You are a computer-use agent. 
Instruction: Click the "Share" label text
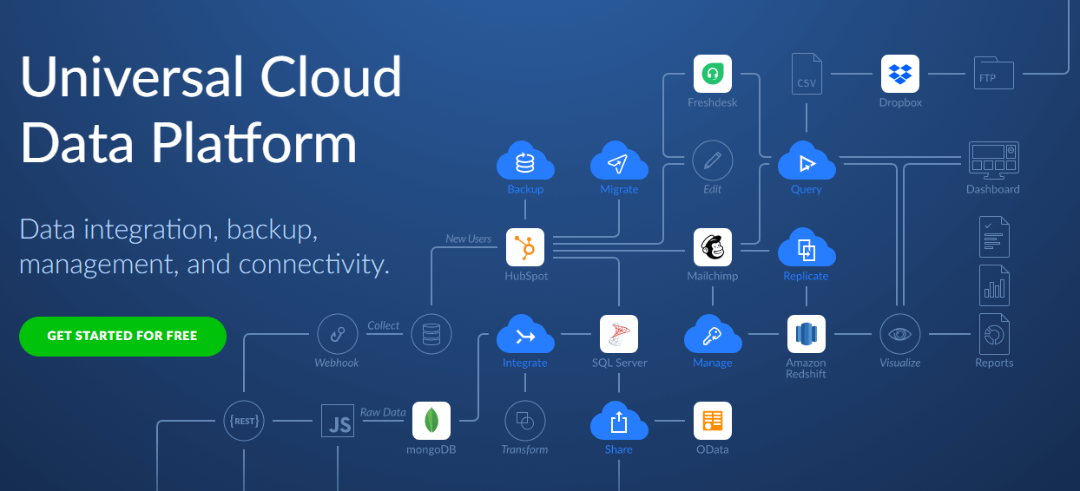coord(619,449)
